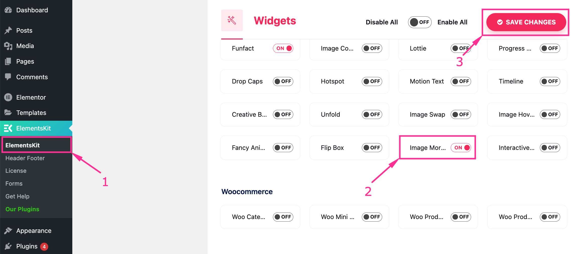Click the Appearance paintbrush icon
Screen dimensions: 571x254
[x=8, y=231]
